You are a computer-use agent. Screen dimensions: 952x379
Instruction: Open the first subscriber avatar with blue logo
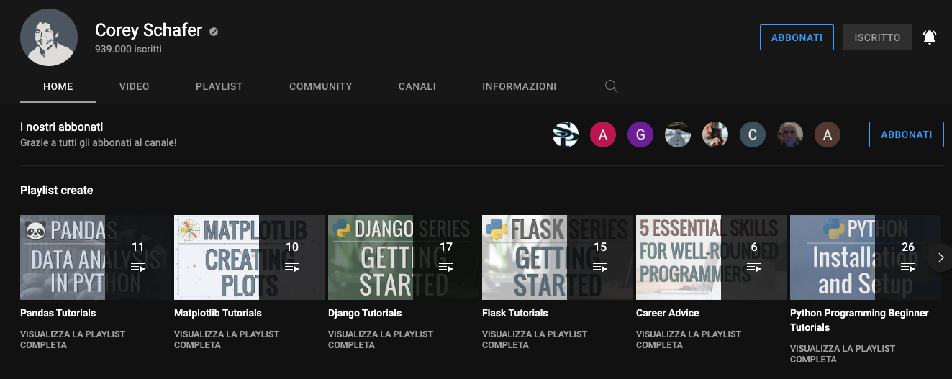point(566,134)
